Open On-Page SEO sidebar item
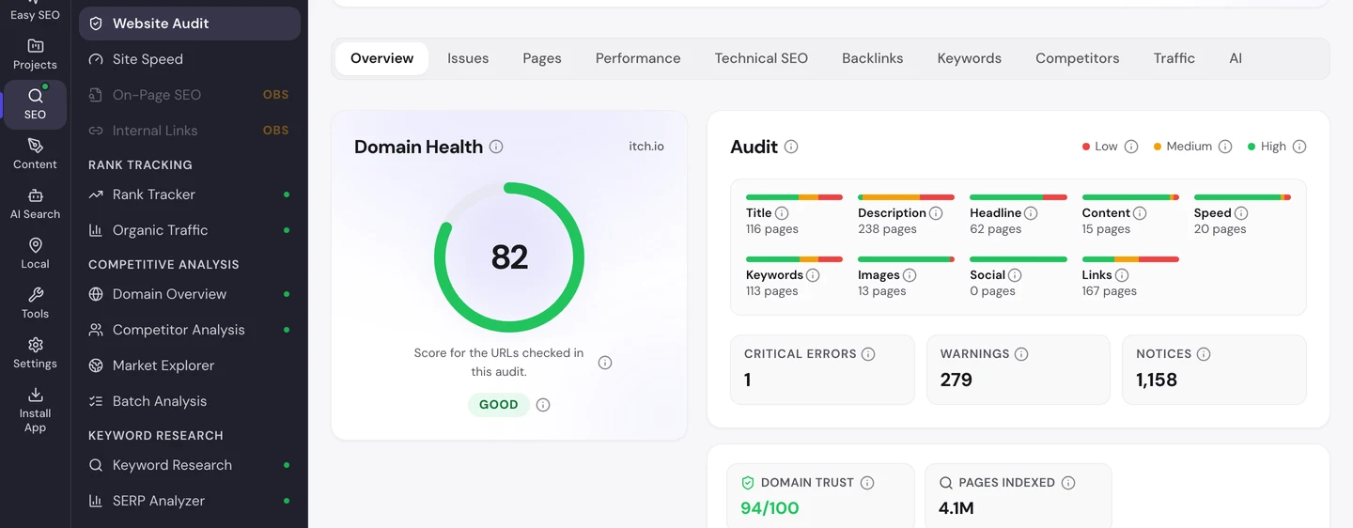 point(190,95)
